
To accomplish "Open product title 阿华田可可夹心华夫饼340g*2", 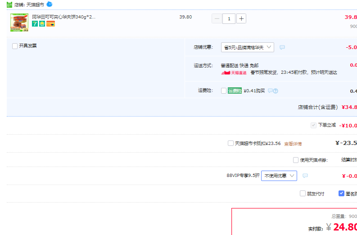I will [64, 17].
